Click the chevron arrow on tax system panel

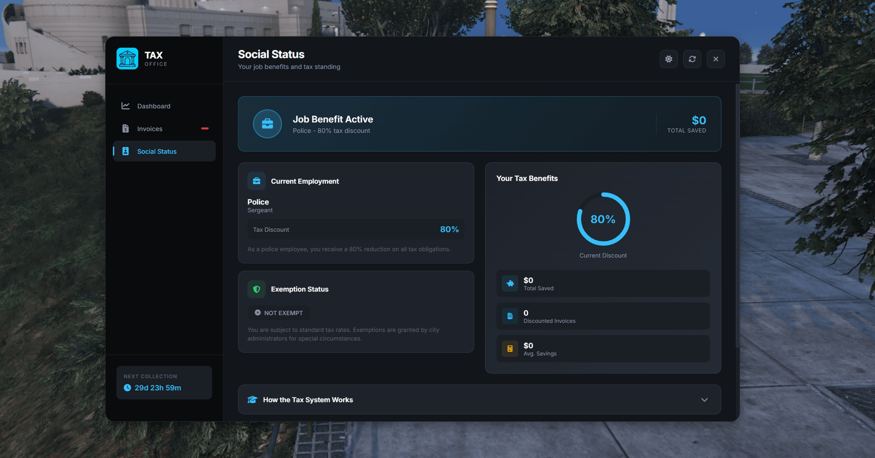pyautogui.click(x=704, y=400)
